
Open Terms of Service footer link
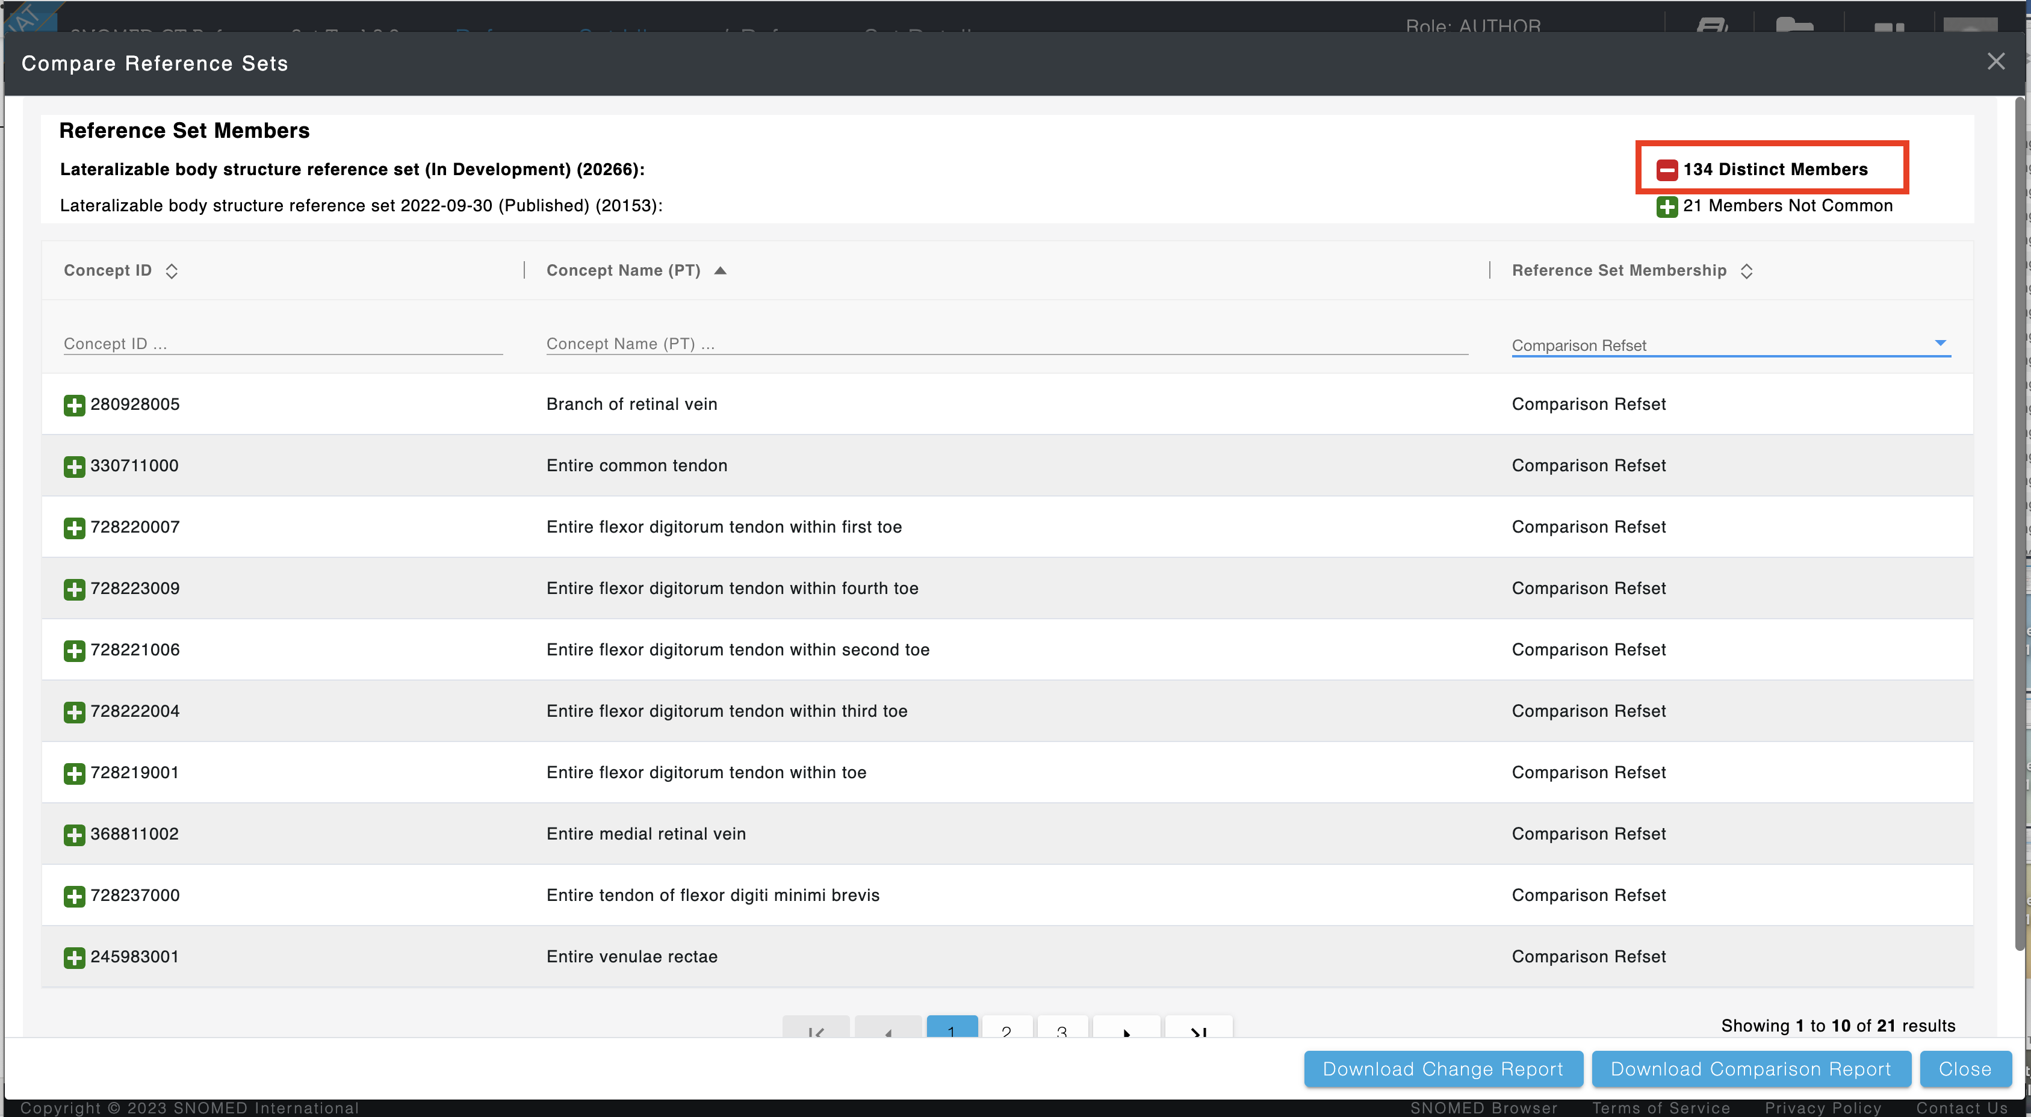coord(1661,1109)
